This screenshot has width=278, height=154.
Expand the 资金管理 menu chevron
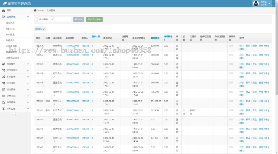click(28, 89)
